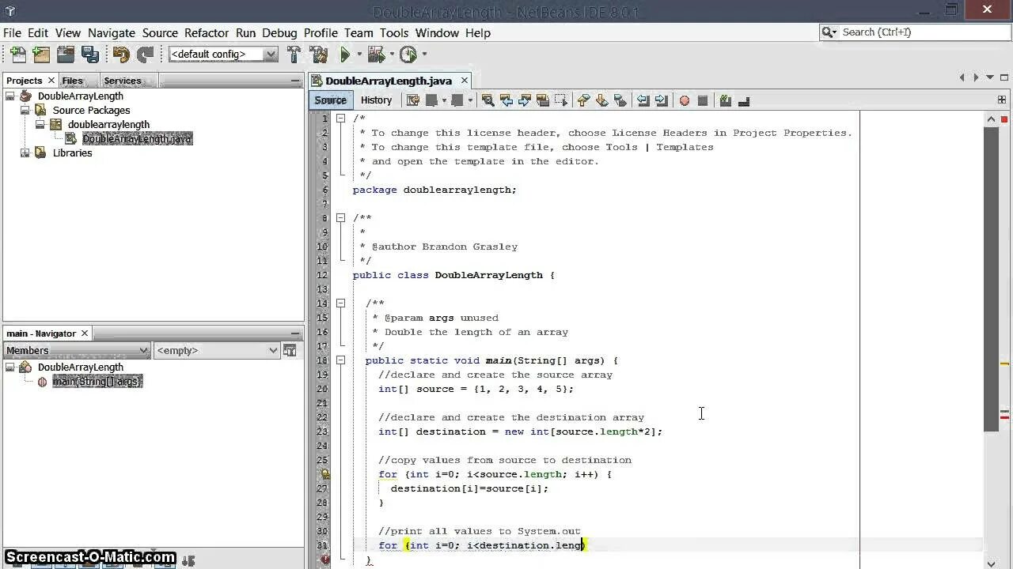This screenshot has width=1013, height=569.
Task: Toggle Highlight Search in editor toolbar
Action: coord(542,100)
